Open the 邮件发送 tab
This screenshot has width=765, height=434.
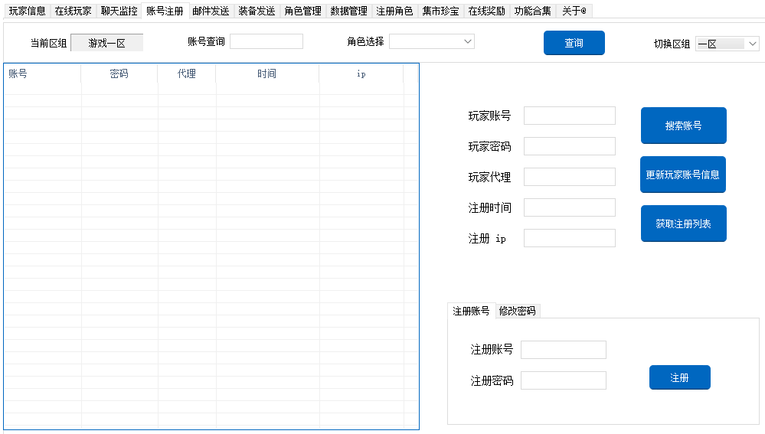coord(211,11)
